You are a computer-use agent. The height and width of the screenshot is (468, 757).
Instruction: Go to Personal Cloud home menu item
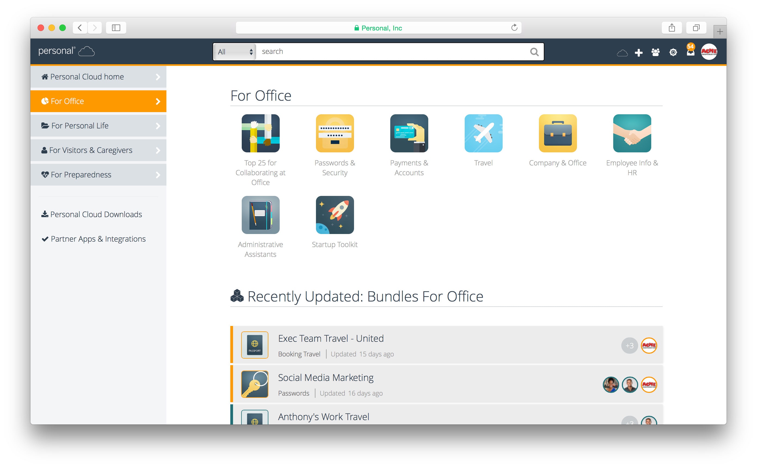coord(86,77)
